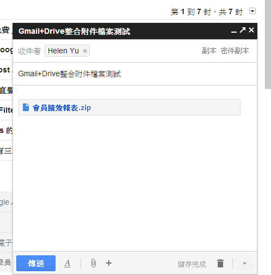Viewport: 271px width, 275px height.
Task: Discard draft with the trash icon
Action: point(220,264)
